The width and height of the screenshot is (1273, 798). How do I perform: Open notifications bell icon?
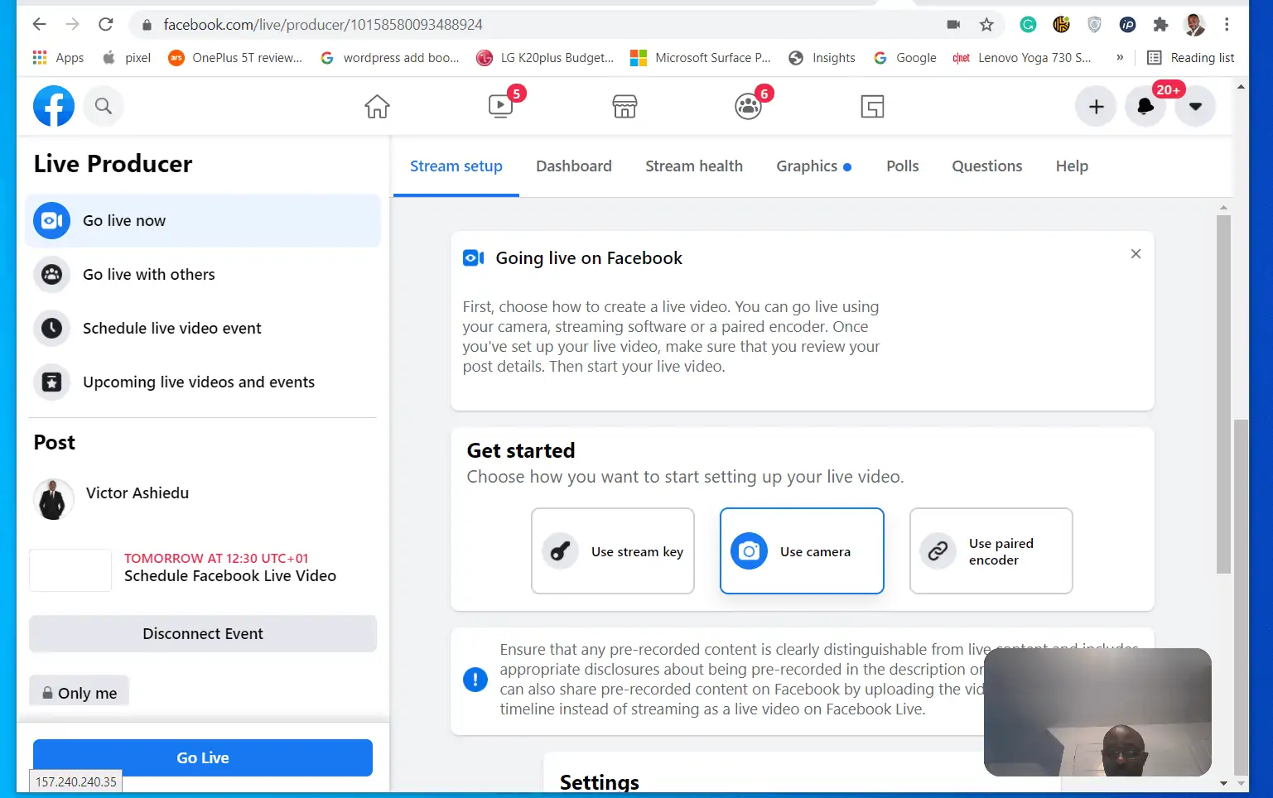1145,107
